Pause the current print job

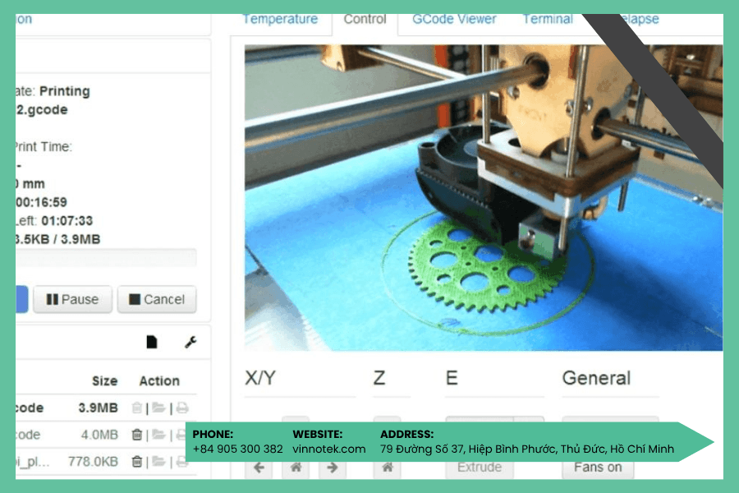pyautogui.click(x=72, y=299)
